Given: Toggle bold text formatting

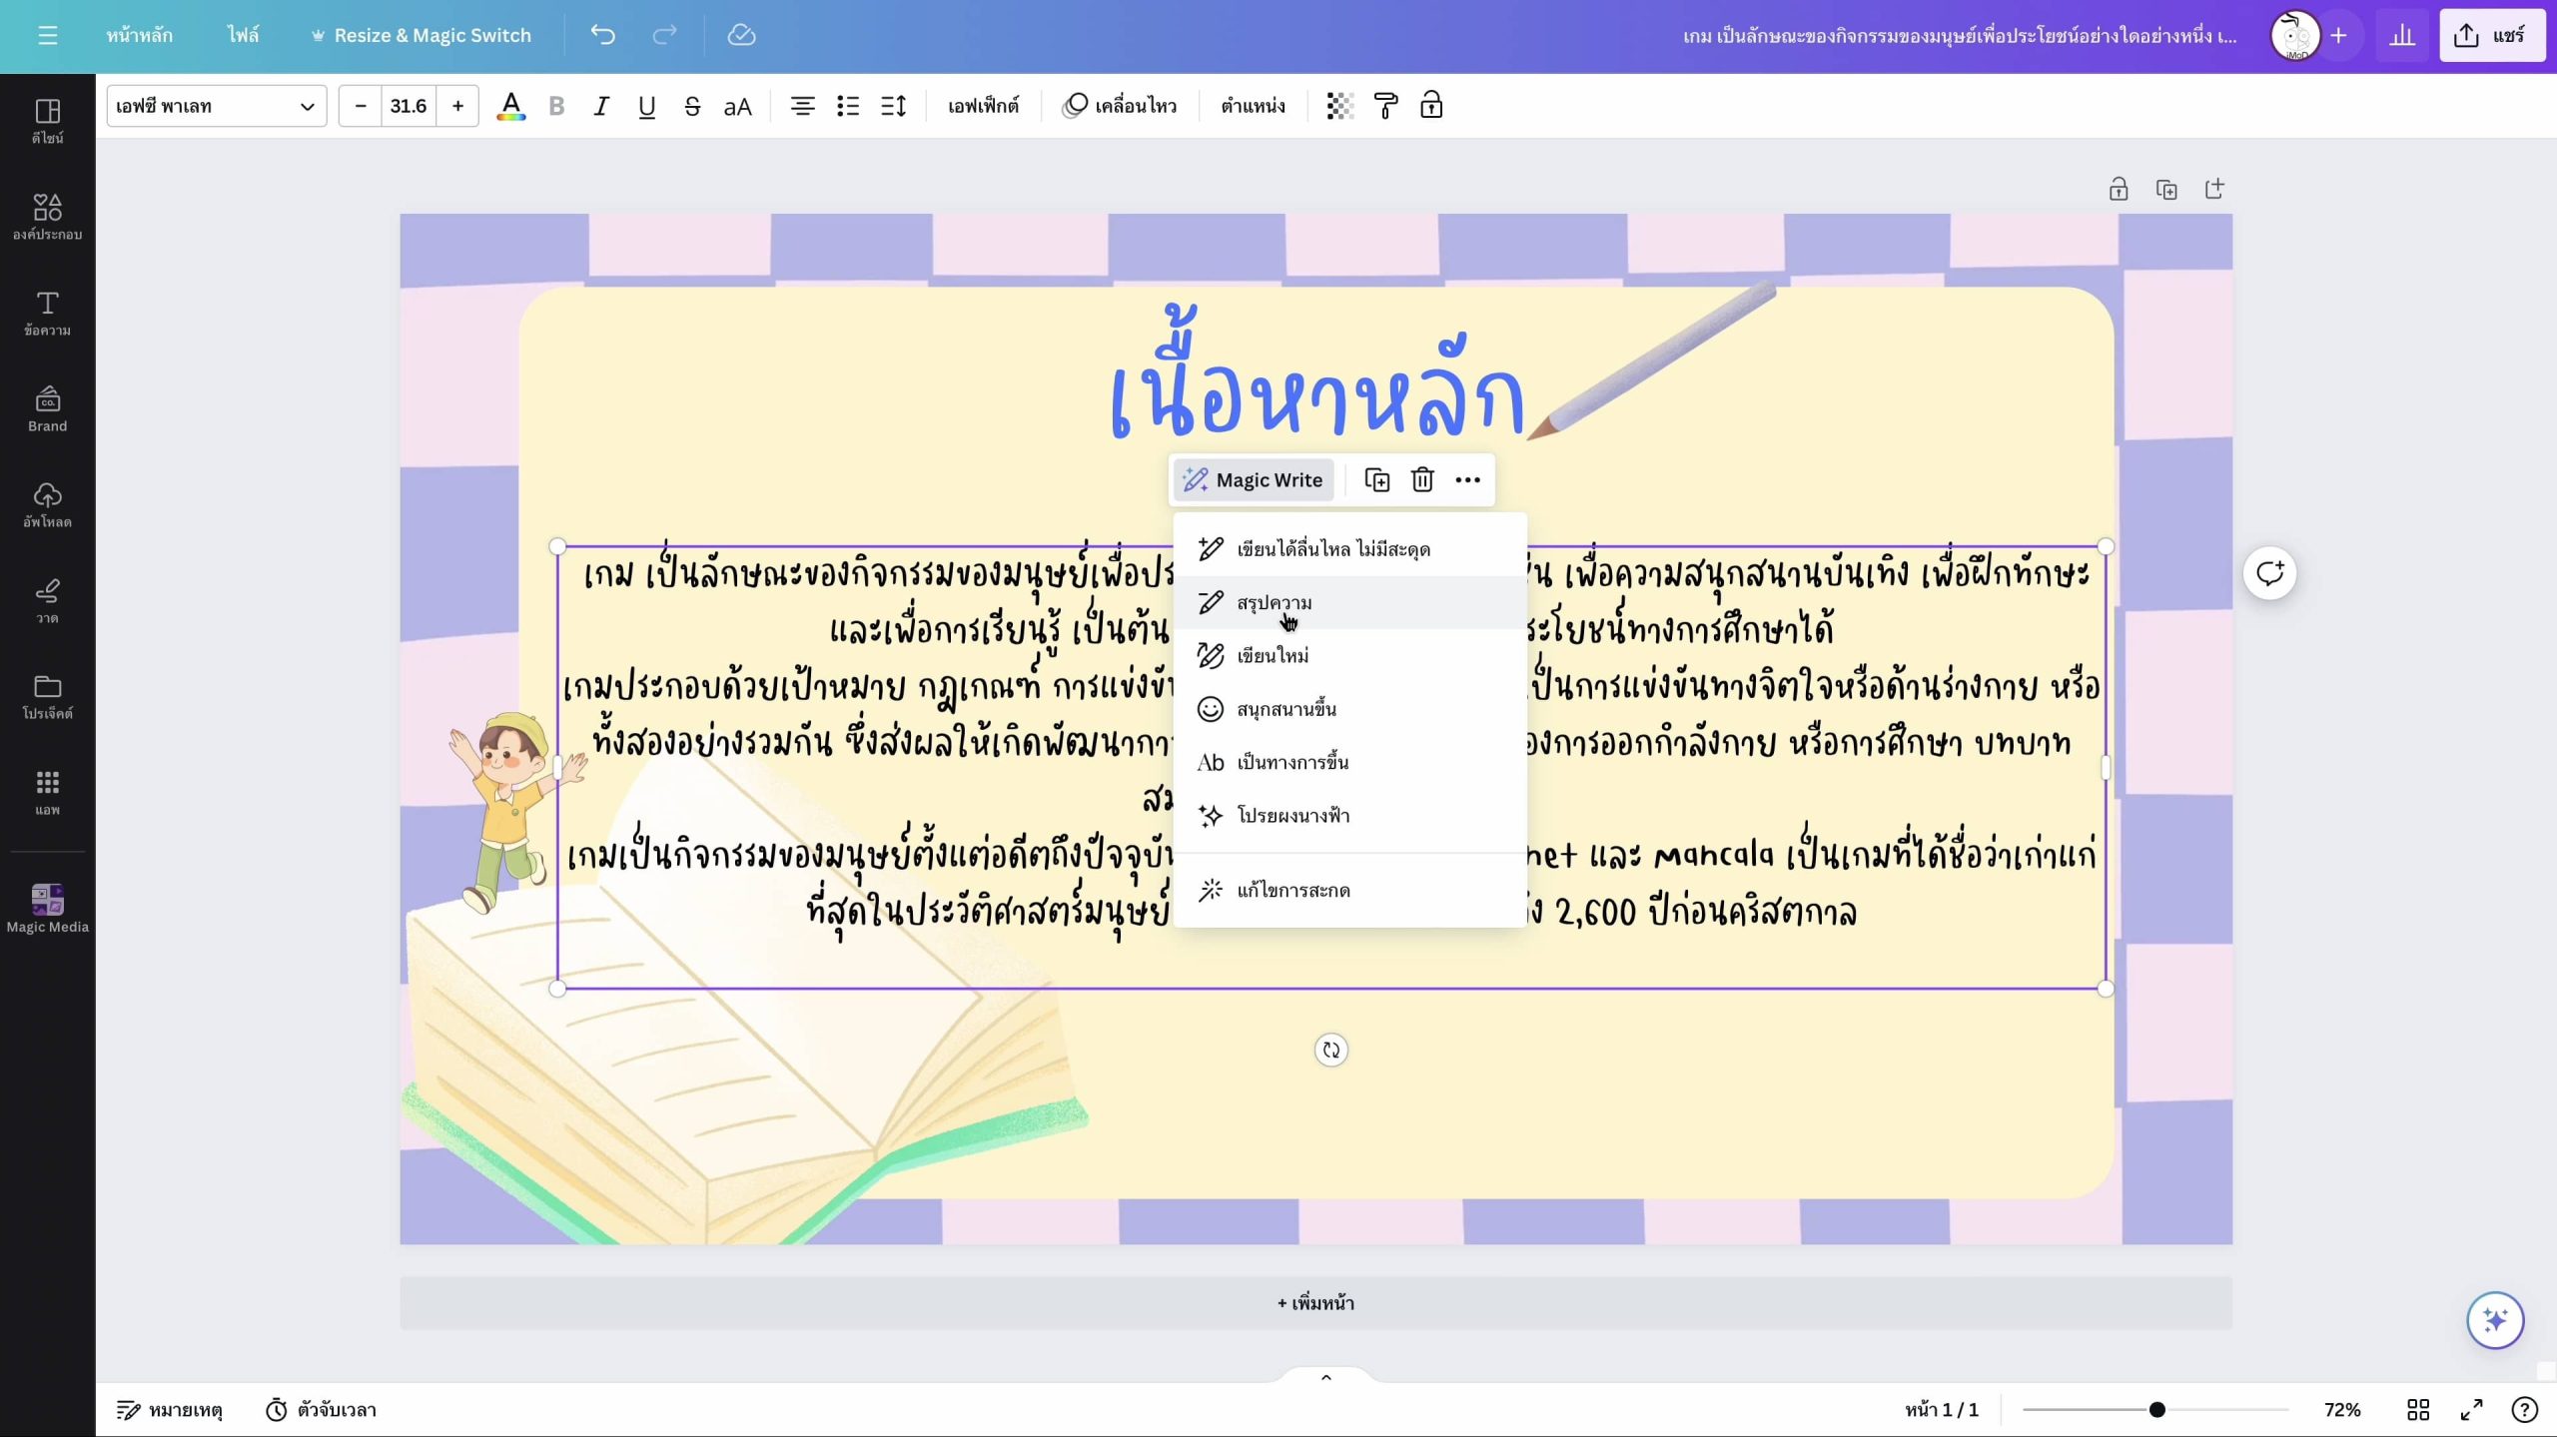Looking at the screenshot, I should coord(556,106).
